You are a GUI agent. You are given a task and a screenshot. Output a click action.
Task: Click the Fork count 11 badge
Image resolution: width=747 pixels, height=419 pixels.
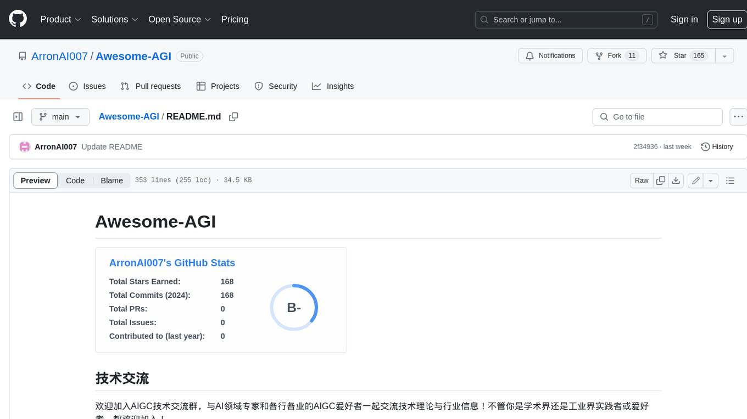tap(632, 55)
